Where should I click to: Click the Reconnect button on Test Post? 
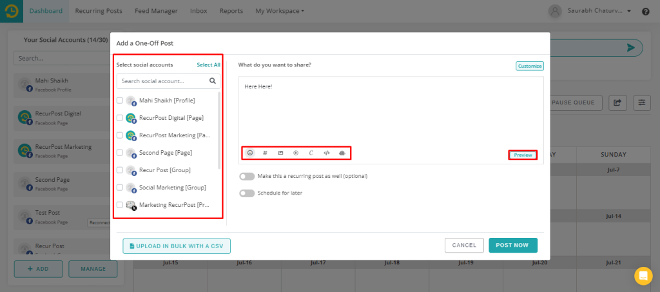click(99, 223)
